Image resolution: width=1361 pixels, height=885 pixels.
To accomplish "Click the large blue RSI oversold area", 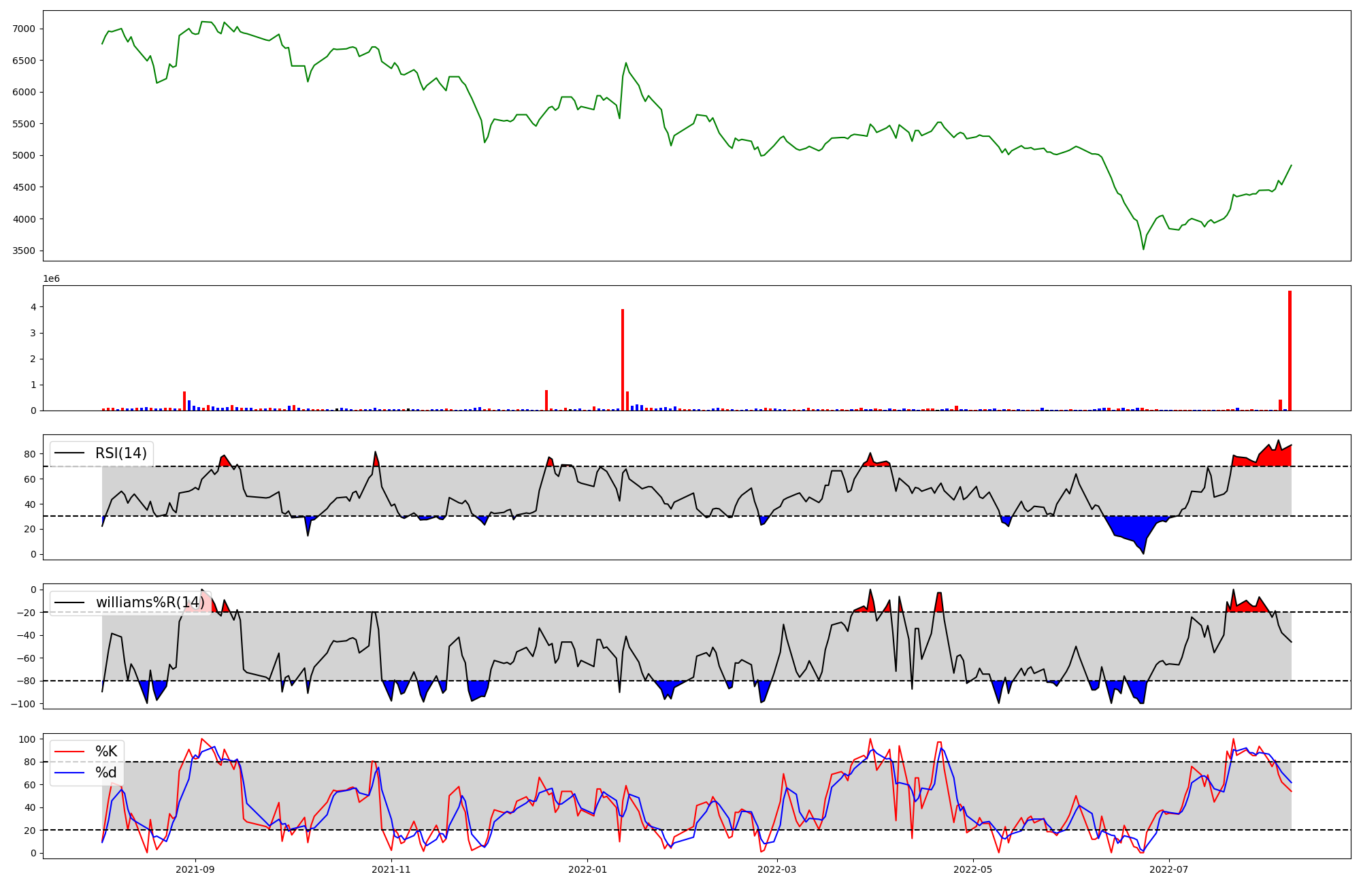I will [x=1132, y=527].
